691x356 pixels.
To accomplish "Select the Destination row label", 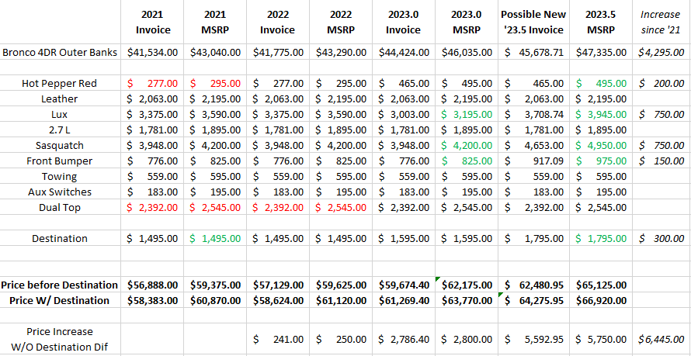I will (61, 239).
